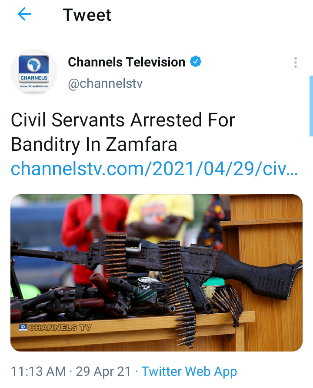The height and width of the screenshot is (388, 313).
Task: Open the three-dot tweet options menu
Action: click(x=296, y=63)
